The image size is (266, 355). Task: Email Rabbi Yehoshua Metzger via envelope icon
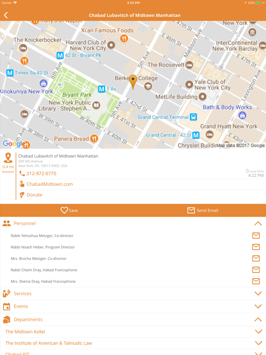pos(256,235)
